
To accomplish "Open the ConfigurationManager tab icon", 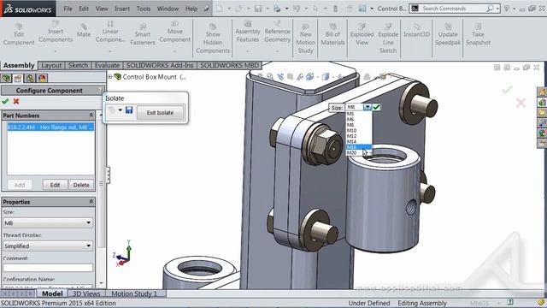I will (x=30, y=78).
